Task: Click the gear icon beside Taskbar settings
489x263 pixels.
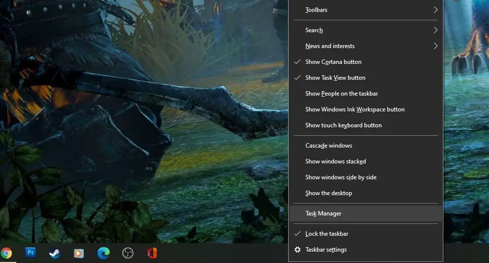Action: coord(298,250)
